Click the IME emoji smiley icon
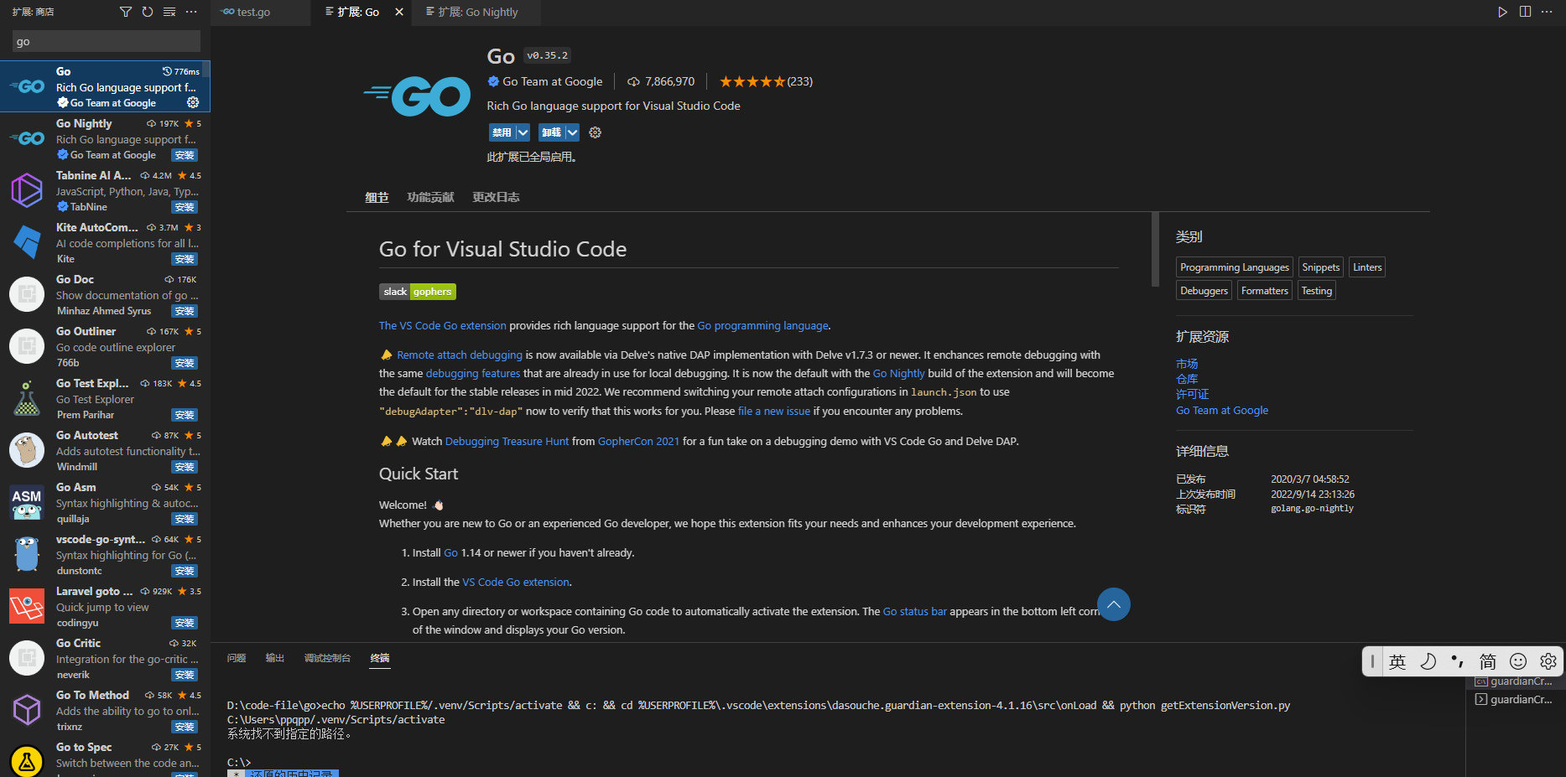The width and height of the screenshot is (1566, 777). point(1518,661)
